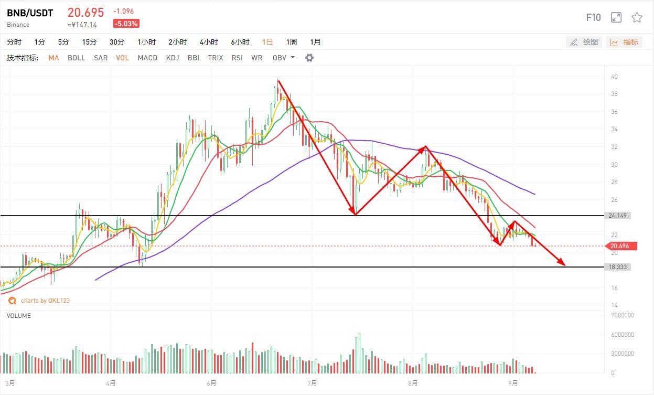The width and height of the screenshot is (654, 395).
Task: Click the 24.149 price line label
Action: pos(618,216)
